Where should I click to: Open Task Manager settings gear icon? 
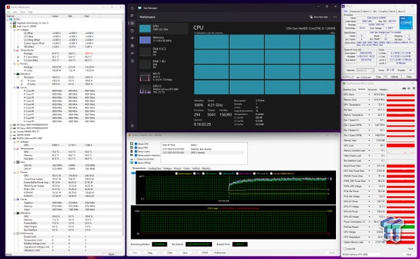tap(132, 126)
